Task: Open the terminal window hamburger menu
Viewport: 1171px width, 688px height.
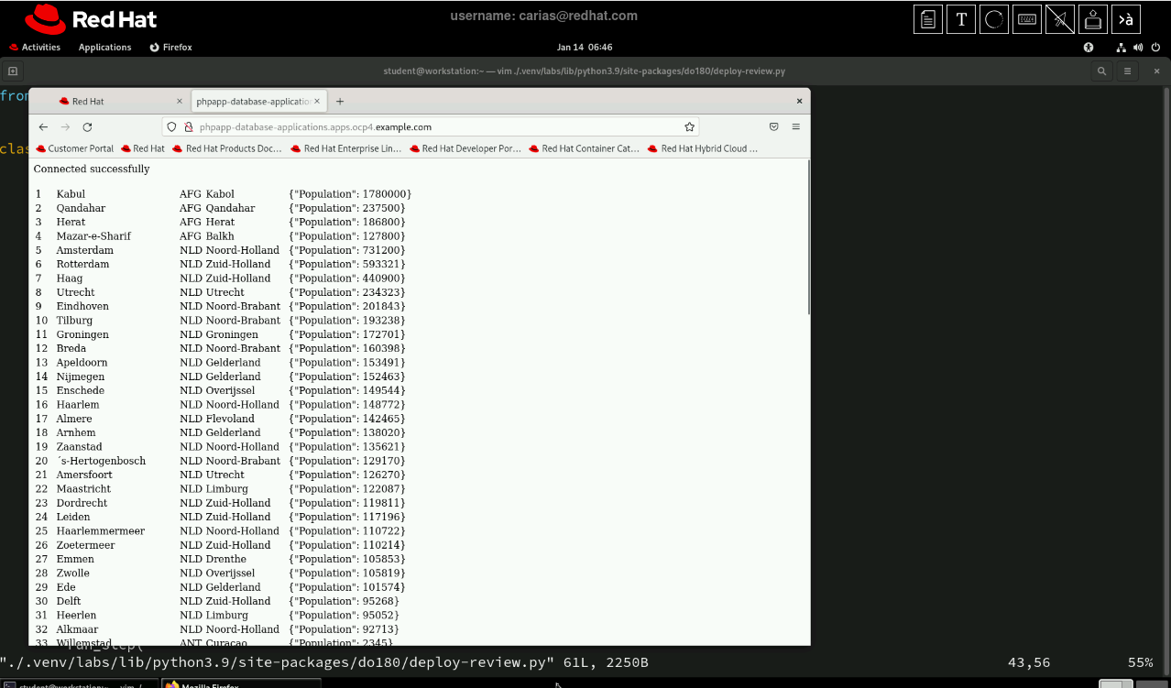Action: [1128, 71]
